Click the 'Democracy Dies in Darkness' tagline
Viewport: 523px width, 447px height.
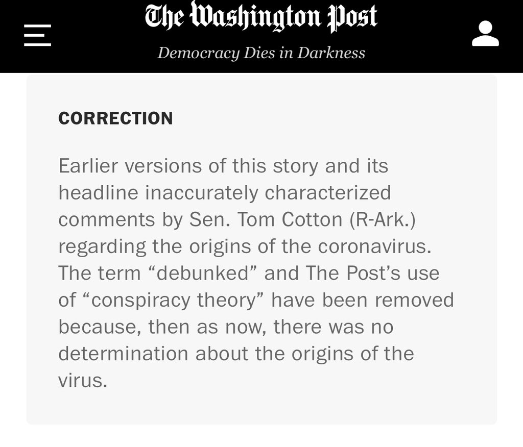tap(261, 53)
